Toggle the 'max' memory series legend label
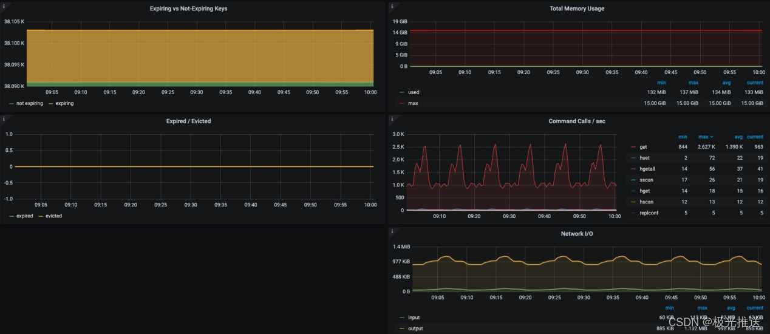 413,103
